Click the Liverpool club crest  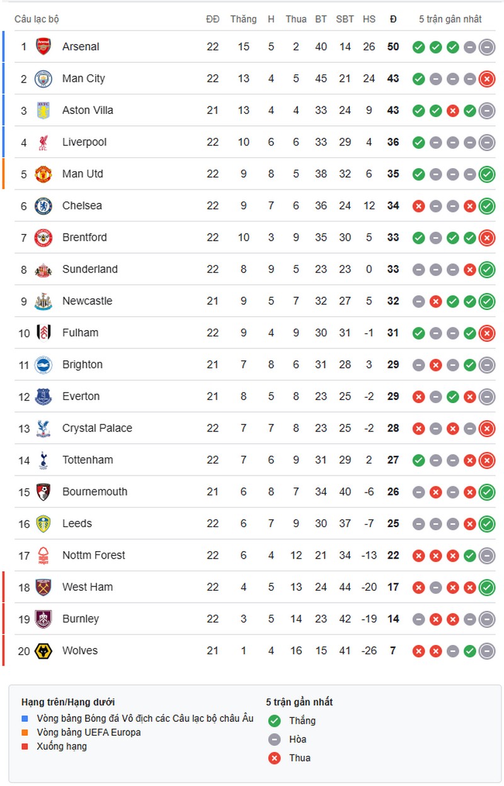coord(43,142)
